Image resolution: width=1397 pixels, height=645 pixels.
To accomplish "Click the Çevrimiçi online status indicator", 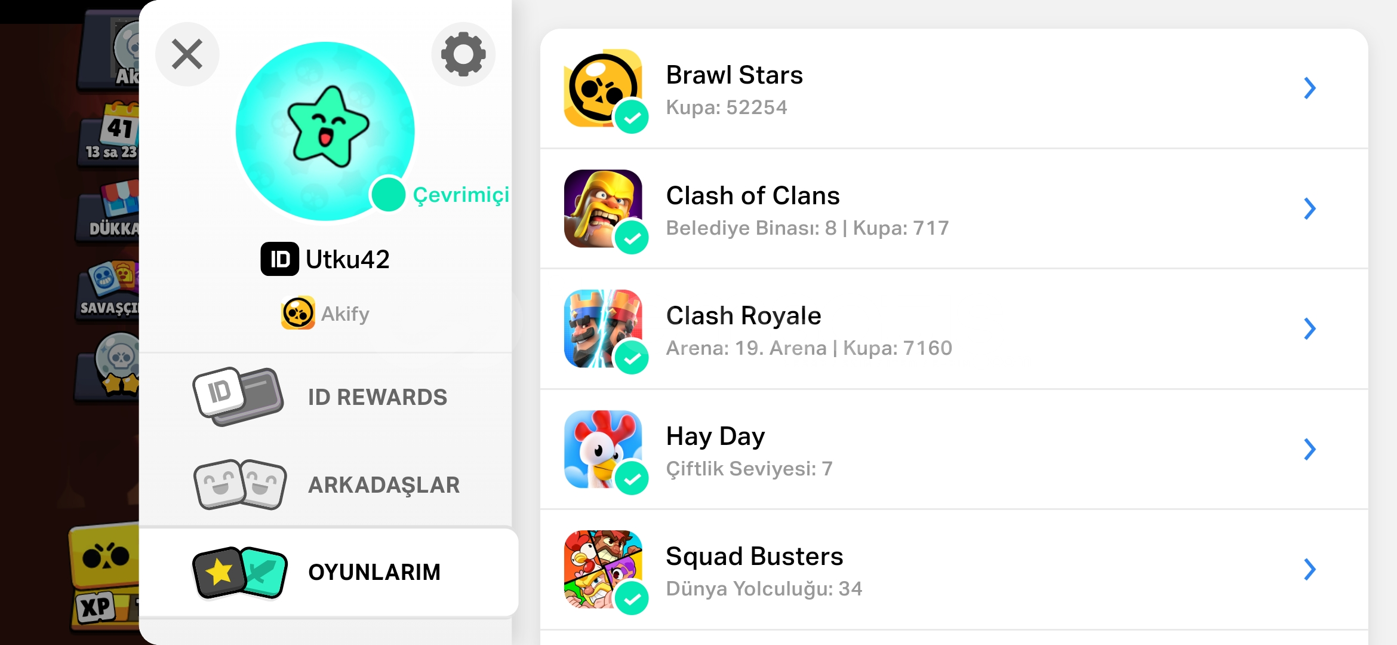I will [440, 194].
